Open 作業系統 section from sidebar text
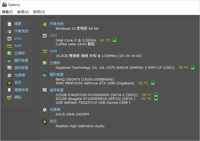Screen dimensions: 200x141 21,31
